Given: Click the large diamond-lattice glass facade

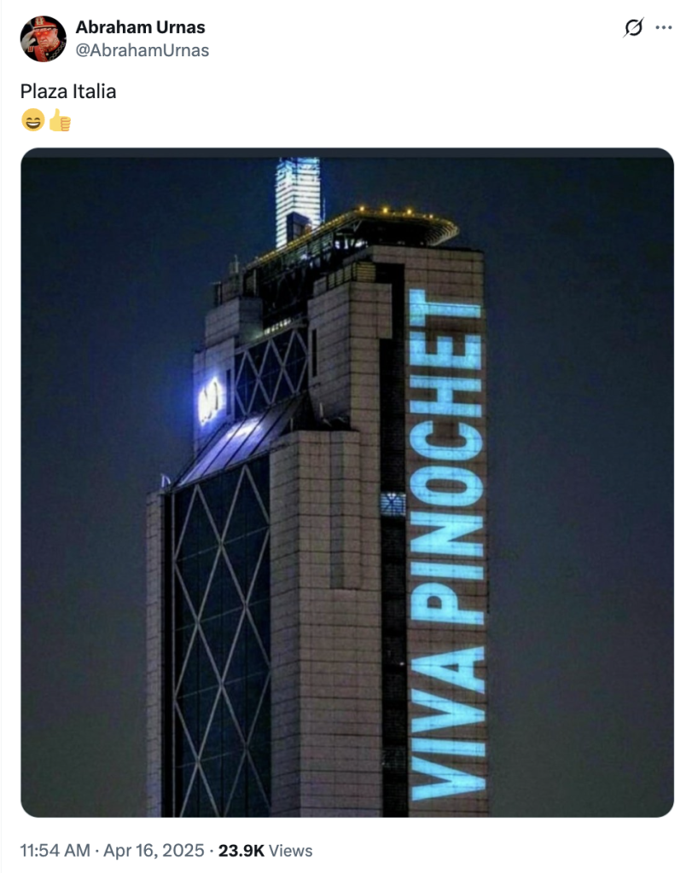Looking at the screenshot, I should (222, 640).
